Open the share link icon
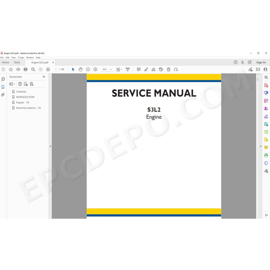The height and width of the screenshot is (270, 270). click(250, 69)
